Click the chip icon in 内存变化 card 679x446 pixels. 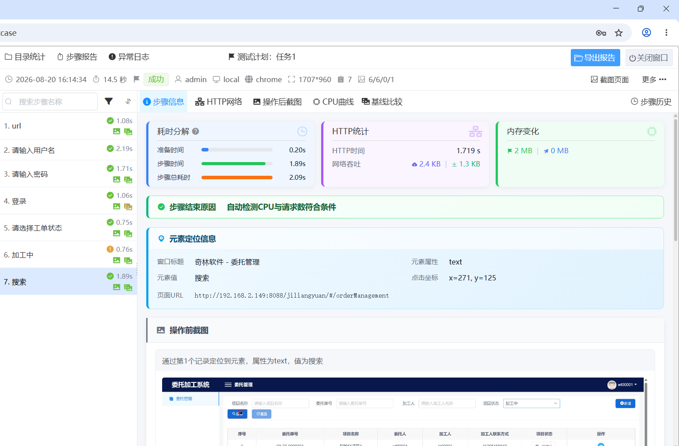coord(652,131)
